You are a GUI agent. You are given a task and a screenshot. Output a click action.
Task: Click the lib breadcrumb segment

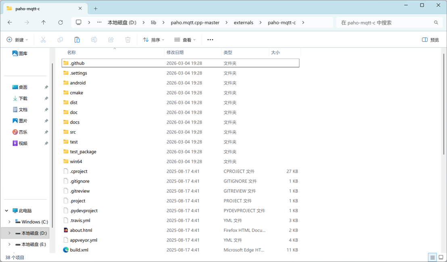(153, 23)
